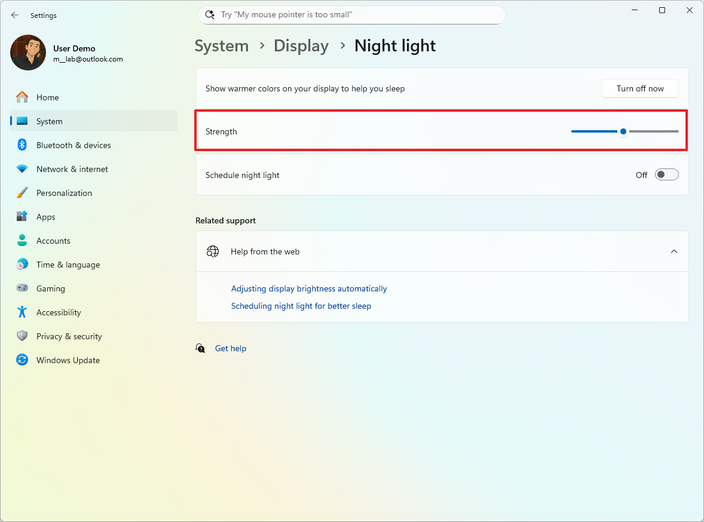704x522 pixels.
Task: Click the Settings search field
Action: [351, 14]
